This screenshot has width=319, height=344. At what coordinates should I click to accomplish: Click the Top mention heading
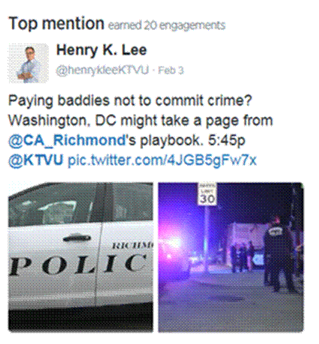[x=56, y=23]
